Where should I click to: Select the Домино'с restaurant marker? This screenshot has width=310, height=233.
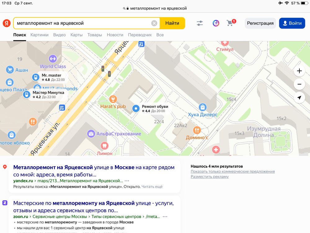click(197, 130)
